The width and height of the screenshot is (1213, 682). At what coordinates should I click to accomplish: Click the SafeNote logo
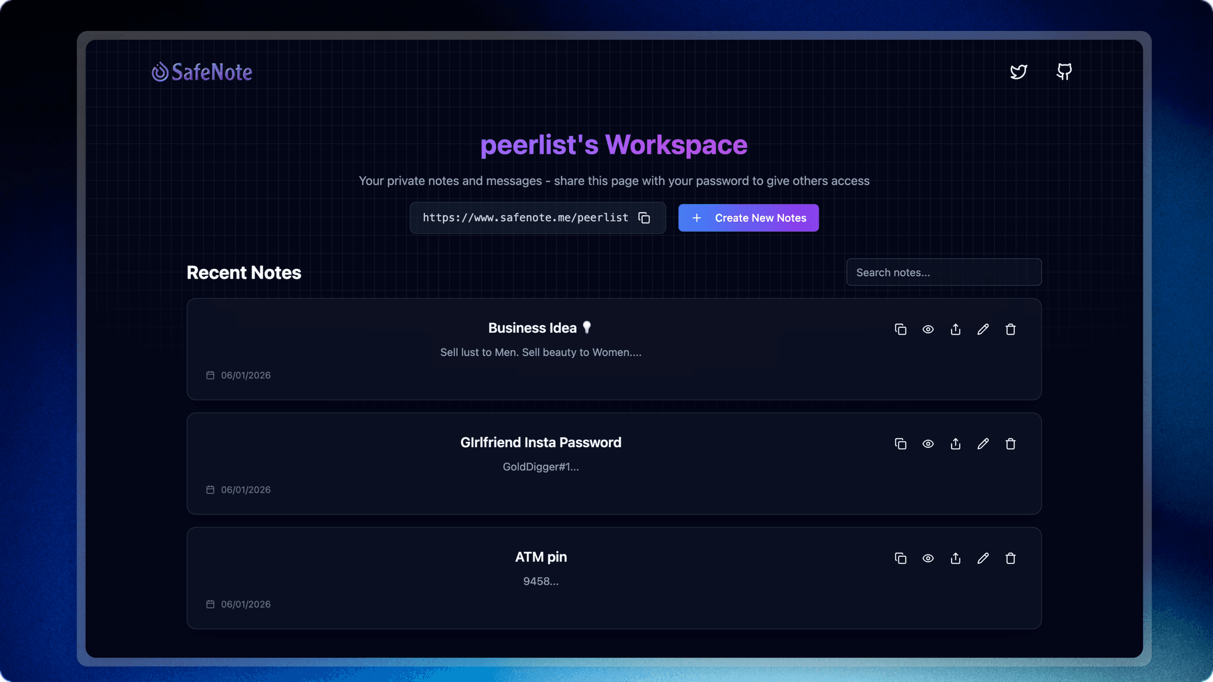[202, 72]
